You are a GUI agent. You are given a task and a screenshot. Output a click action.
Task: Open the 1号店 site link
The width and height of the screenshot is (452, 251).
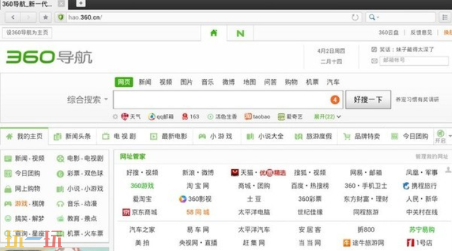click(419, 243)
